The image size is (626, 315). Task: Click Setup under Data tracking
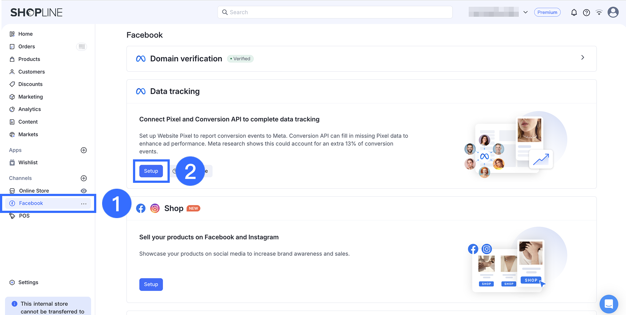click(x=151, y=171)
